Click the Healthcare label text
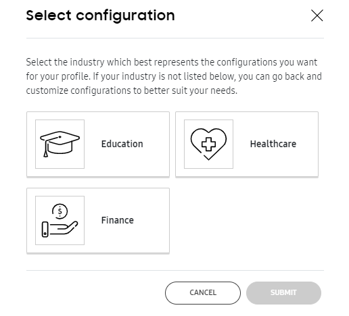The width and height of the screenshot is (349, 316). tap(273, 144)
